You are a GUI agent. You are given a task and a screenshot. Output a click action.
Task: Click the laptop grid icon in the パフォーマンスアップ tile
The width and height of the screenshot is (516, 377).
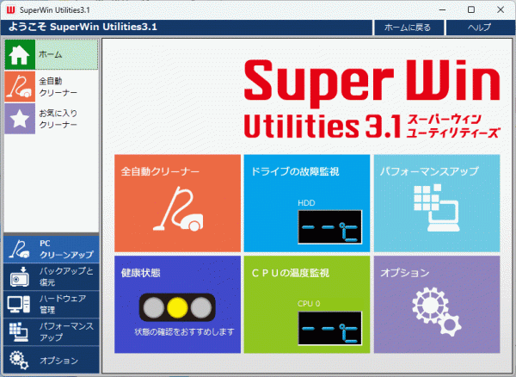(437, 207)
